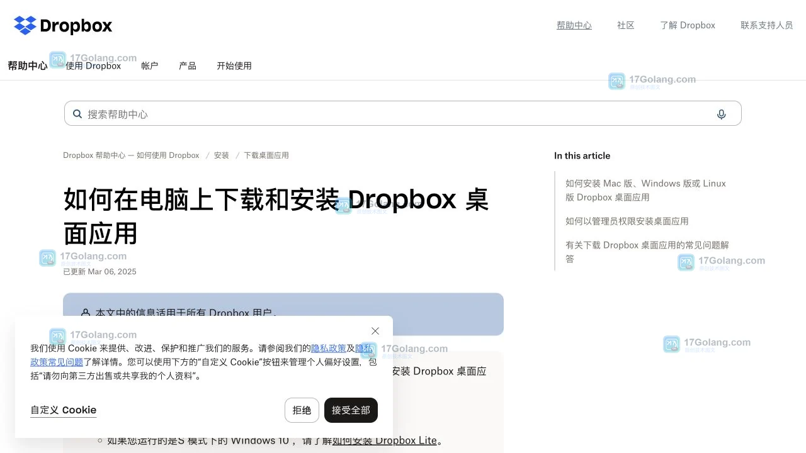Open the 政策常见问题 link in the cookie banner

57,362
